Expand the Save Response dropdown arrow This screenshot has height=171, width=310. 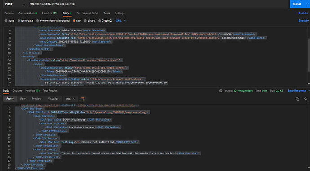tap(308, 91)
